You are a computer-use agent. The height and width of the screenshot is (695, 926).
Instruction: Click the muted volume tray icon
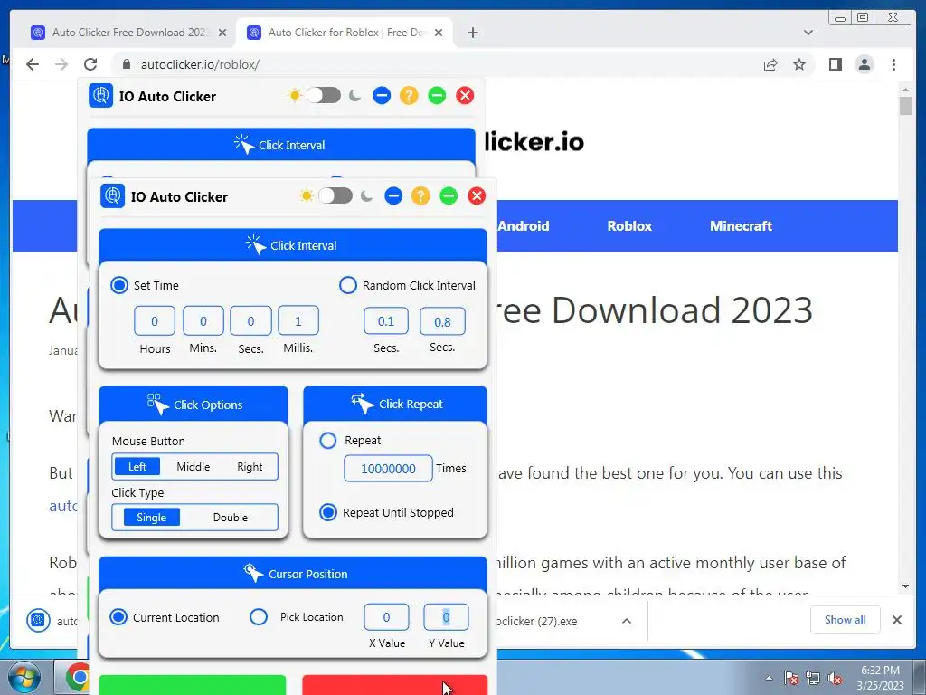click(x=835, y=678)
